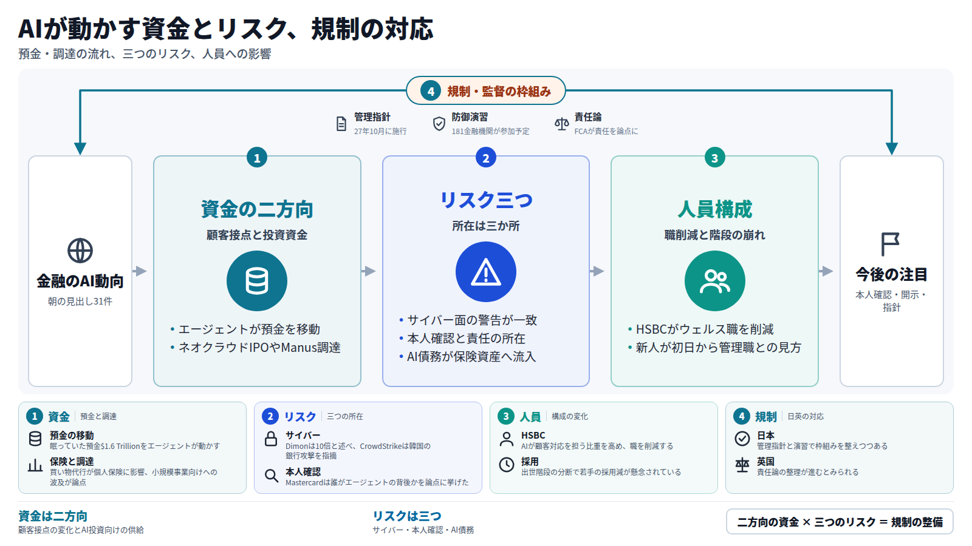Image resolution: width=972 pixels, height=546 pixels.
Task: Click the clock icon beside 採用
Action: point(507,465)
